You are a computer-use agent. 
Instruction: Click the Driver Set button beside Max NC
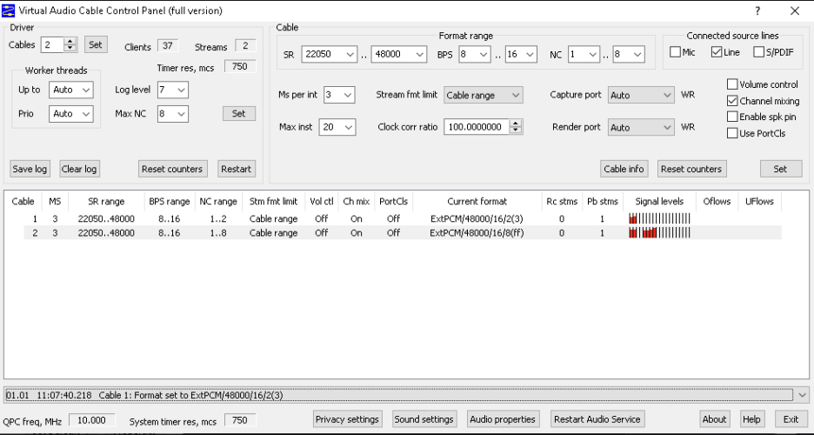tap(239, 114)
